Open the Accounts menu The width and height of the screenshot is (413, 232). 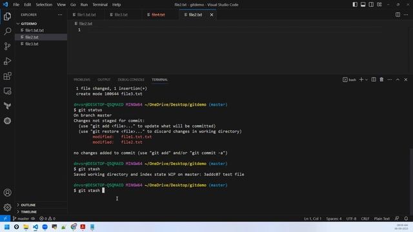[x=7, y=193]
